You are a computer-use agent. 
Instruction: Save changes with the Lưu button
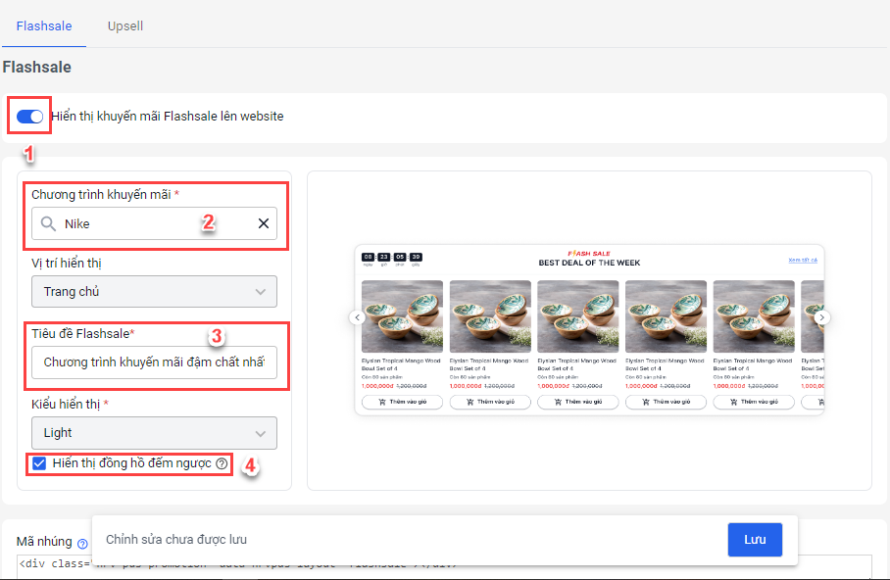pos(755,540)
